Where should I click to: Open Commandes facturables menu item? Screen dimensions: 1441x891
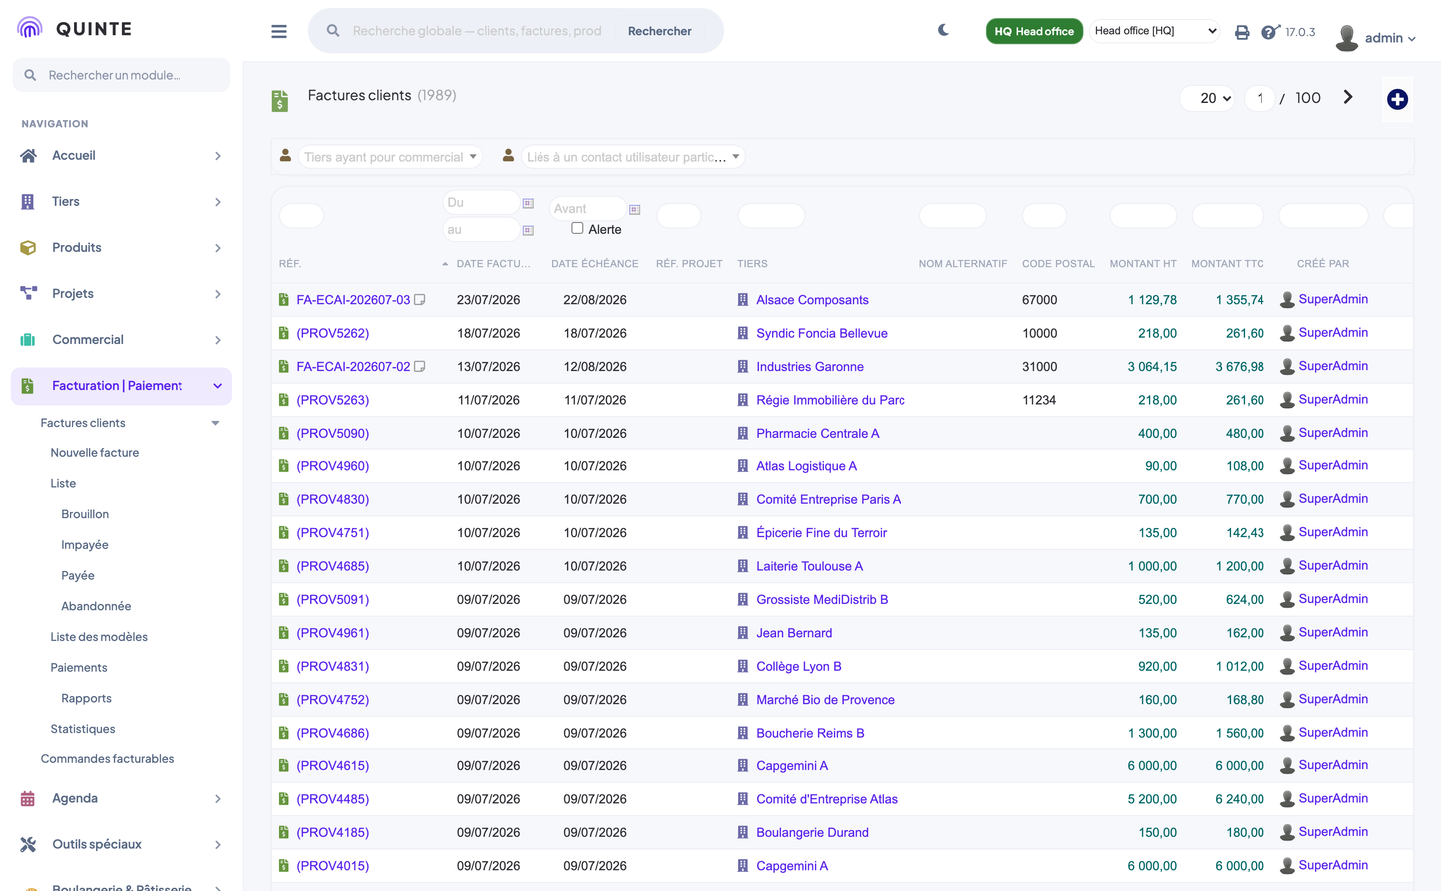(x=107, y=759)
